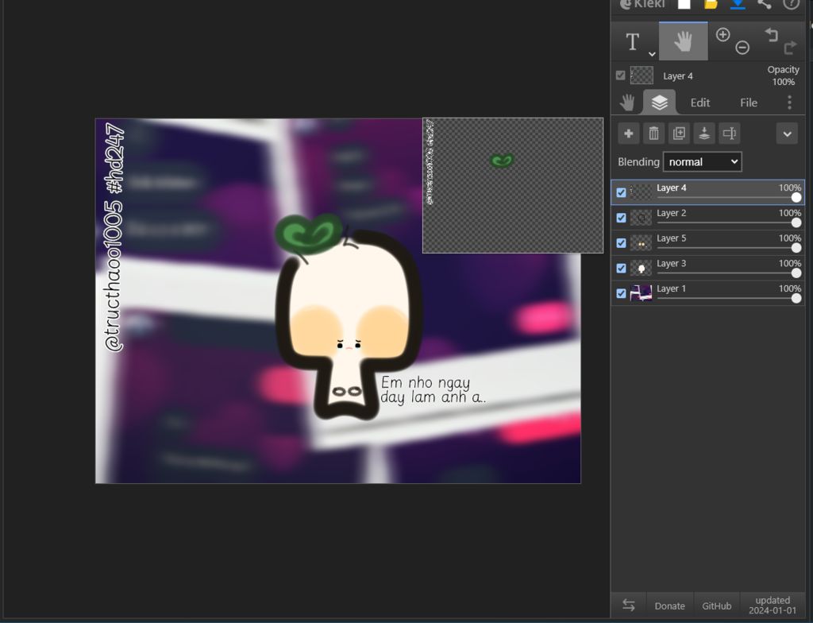813x623 pixels.
Task: Click the Layer 2 thumbnail in list
Action: point(641,218)
